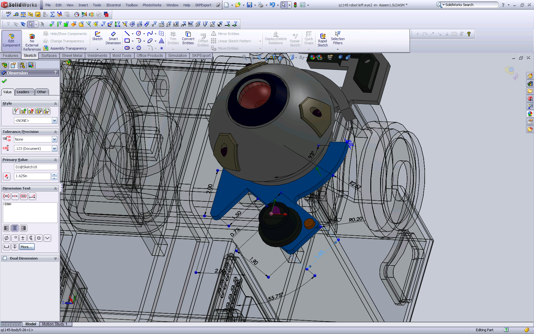534x334 pixels.
Task: Collapse the Tolerance/Precision section
Action: (55, 132)
